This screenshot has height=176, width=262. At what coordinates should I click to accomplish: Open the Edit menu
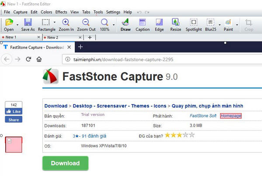pos(34,12)
